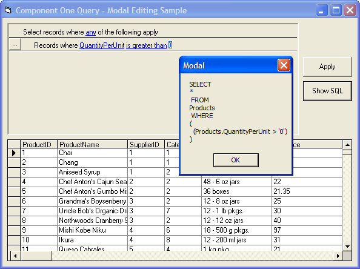Click the application icon in title bar
Image resolution: width=360 pixels, height=269 pixels.
[x=8, y=10]
